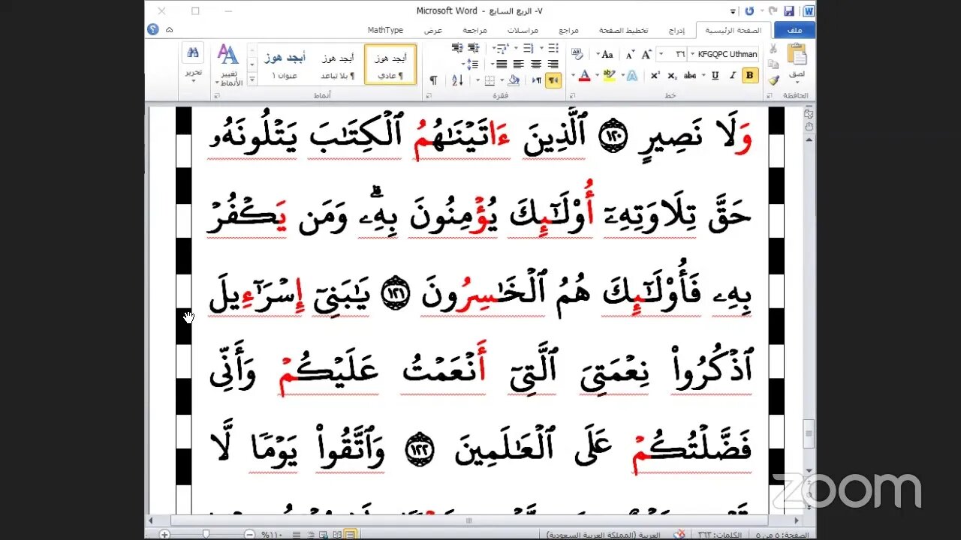Screen dimensions: 961x540
Task: Open the Editing (تحرير) binoculars menu
Action: [x=193, y=62]
